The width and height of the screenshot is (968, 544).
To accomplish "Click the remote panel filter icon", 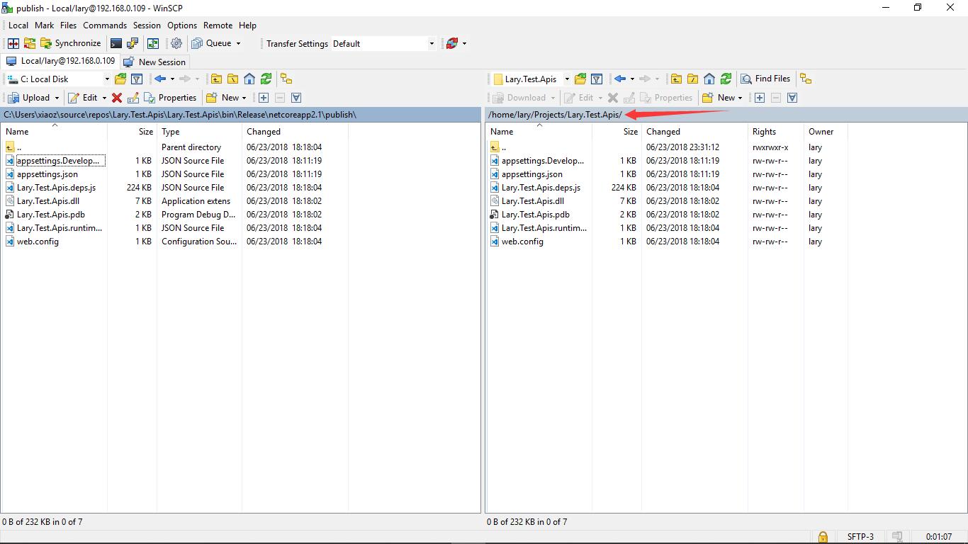I will [x=597, y=79].
